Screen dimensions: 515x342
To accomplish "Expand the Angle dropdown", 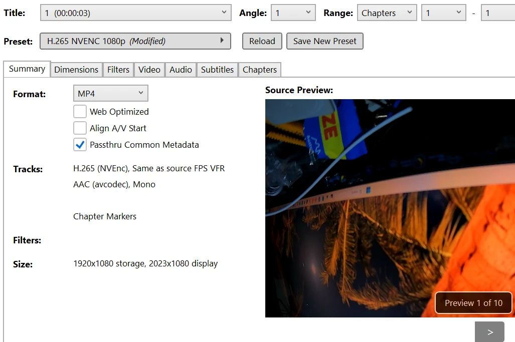I will pyautogui.click(x=293, y=13).
